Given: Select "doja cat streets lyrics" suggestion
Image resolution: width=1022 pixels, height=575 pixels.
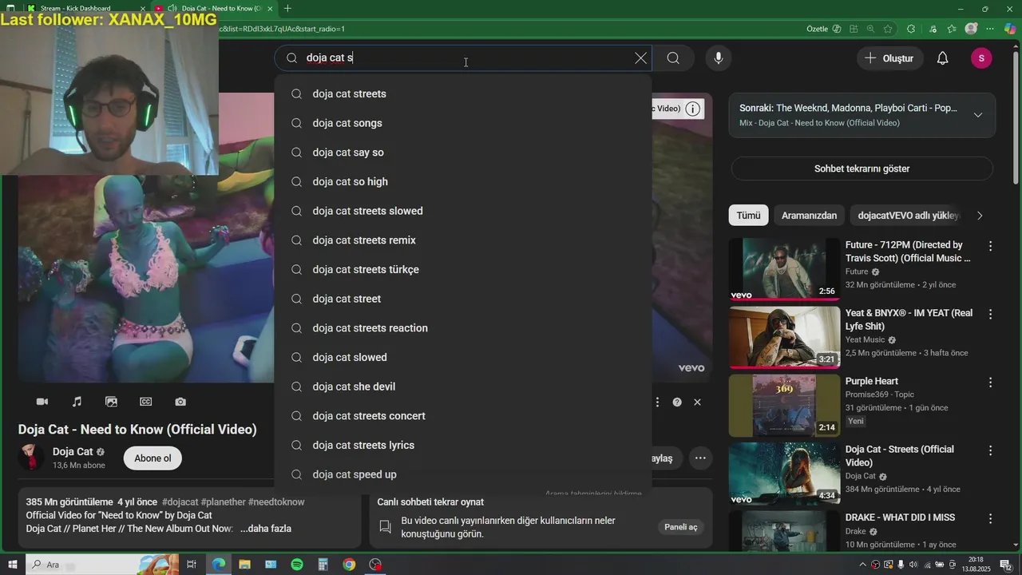Looking at the screenshot, I should pyautogui.click(x=463, y=445).
